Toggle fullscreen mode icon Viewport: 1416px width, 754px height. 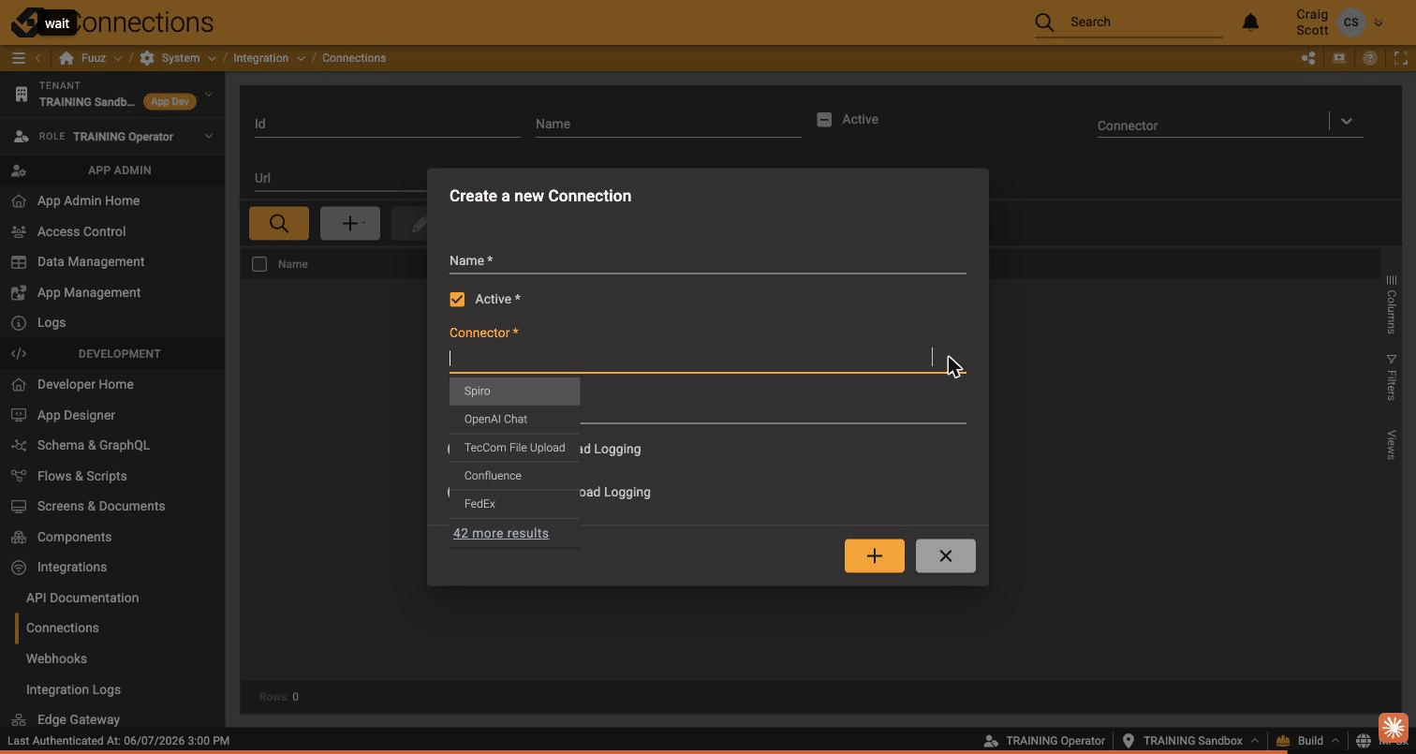[x=1401, y=58]
